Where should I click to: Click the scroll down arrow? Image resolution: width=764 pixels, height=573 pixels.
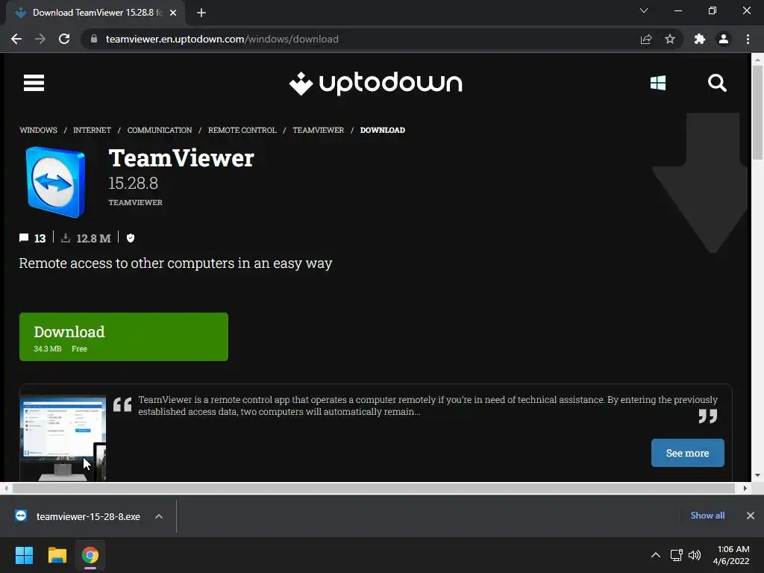757,475
